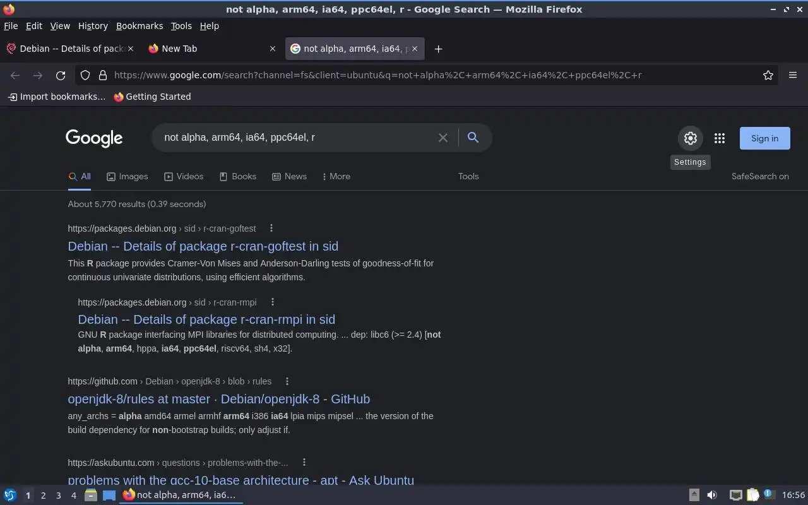Open r-cran-goftest in sid result link

pos(203,246)
